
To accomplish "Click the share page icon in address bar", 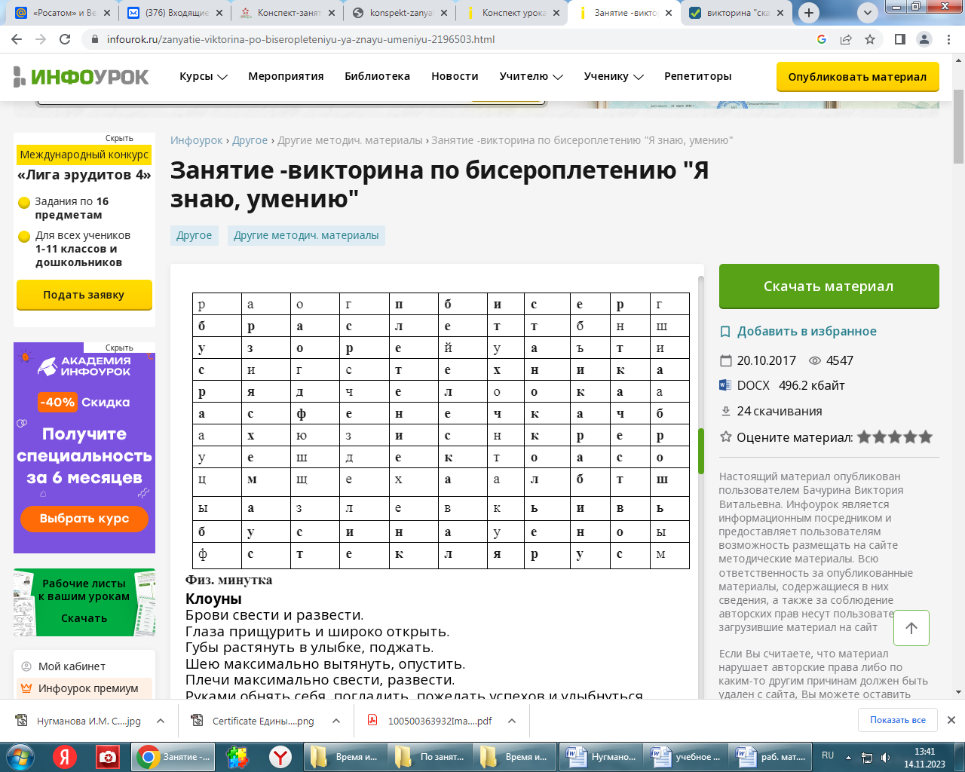I will (846, 39).
